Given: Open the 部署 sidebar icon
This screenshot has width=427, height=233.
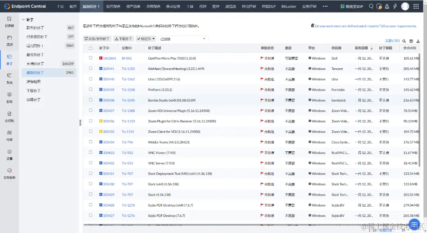Looking at the screenshot, I should pos(9,94).
